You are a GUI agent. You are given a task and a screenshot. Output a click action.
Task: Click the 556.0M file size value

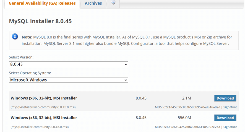184,118
